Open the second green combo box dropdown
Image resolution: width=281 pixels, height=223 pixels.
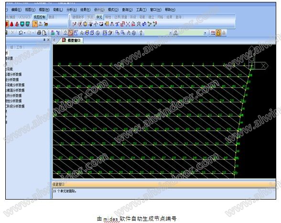(205, 33)
